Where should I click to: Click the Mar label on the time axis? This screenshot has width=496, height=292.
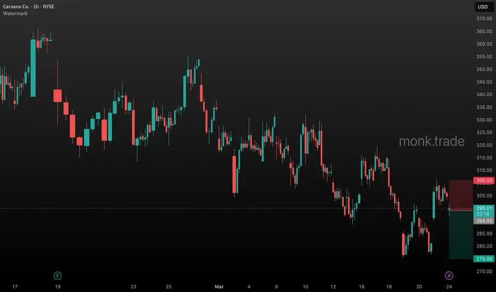(219, 287)
